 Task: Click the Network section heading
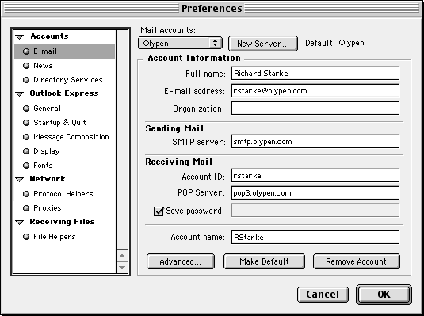tap(48, 179)
